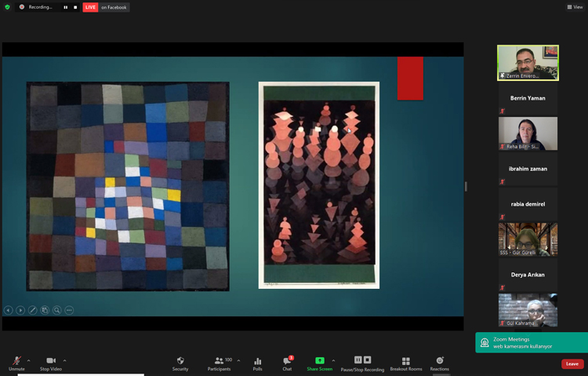Pause the recording in top bar
588x376 pixels.
pyautogui.click(x=66, y=7)
